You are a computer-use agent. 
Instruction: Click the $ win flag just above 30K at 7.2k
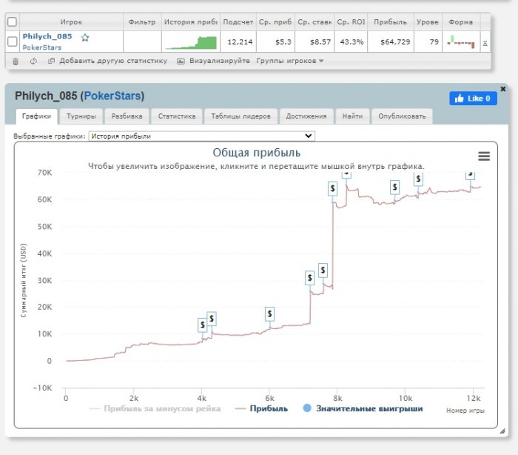tap(309, 278)
